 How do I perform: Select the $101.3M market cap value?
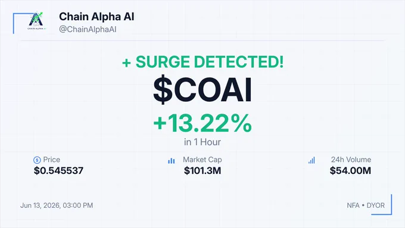tap(202, 171)
